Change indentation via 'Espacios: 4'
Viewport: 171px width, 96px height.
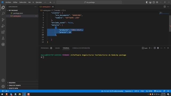pos(129,91)
